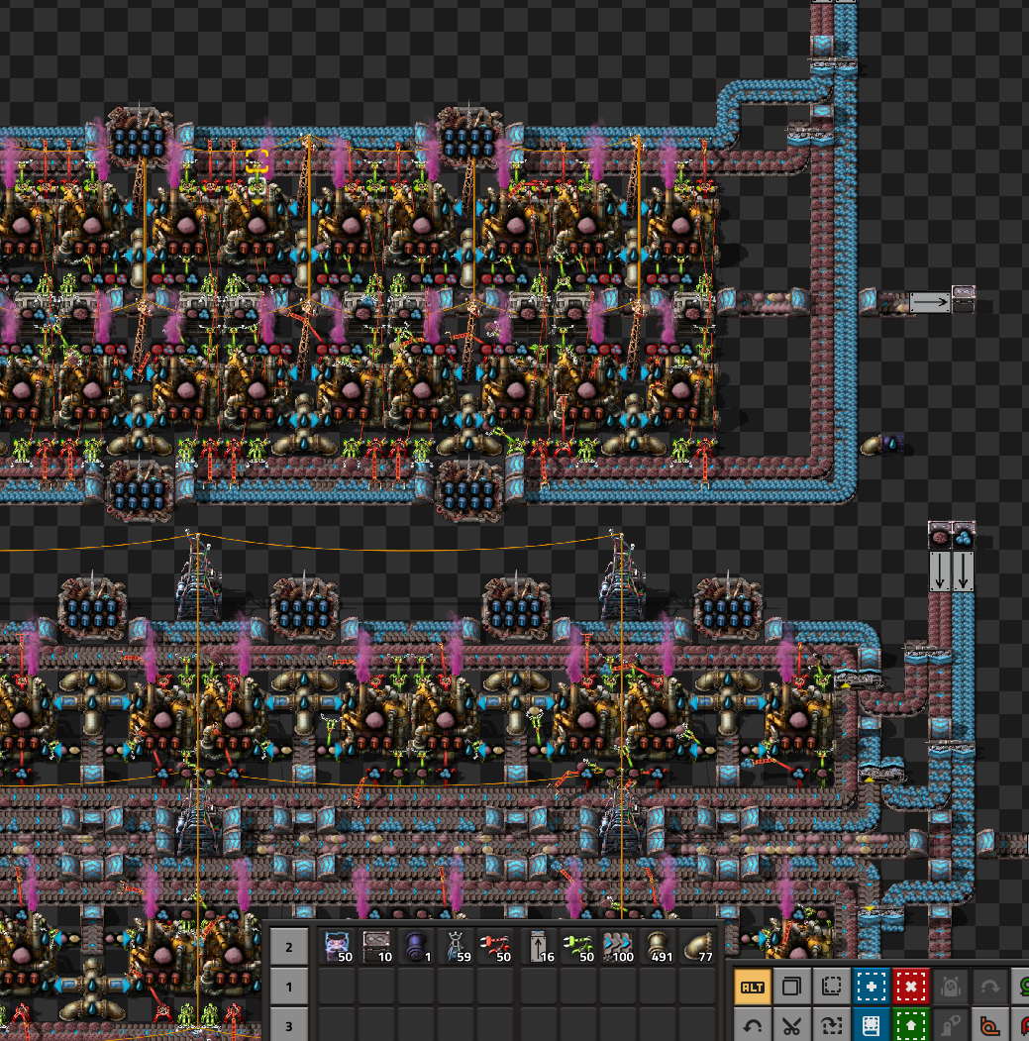This screenshot has height=1041, width=1029.
Task: Click the inserter highlighted by yellow brackets
Action: point(257,164)
